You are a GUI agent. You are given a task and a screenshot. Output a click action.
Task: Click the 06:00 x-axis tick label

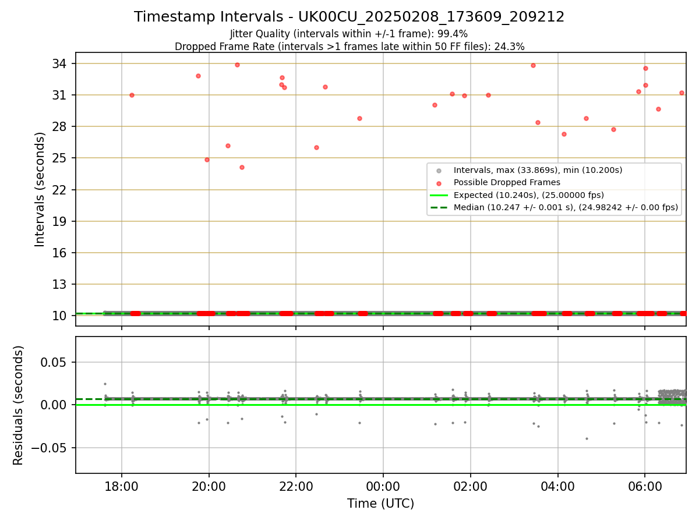[645, 486]
